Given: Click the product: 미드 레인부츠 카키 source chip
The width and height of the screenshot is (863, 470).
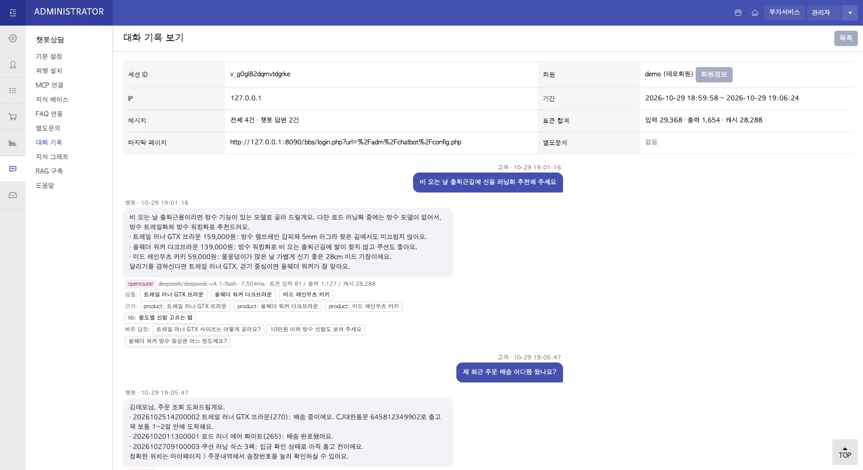Looking at the screenshot, I should pos(363,307).
